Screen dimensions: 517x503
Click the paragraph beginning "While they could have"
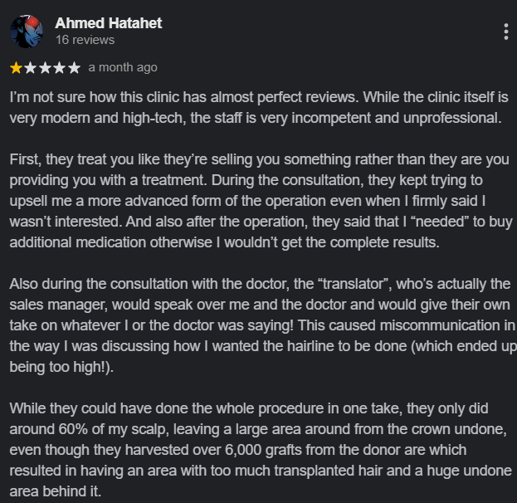(x=261, y=450)
